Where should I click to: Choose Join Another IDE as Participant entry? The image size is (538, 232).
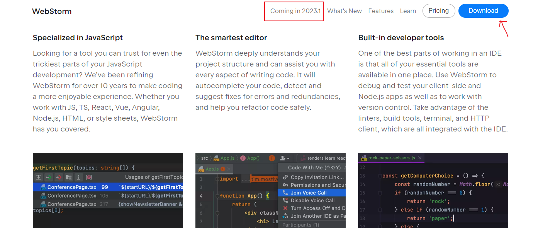tap(312, 216)
